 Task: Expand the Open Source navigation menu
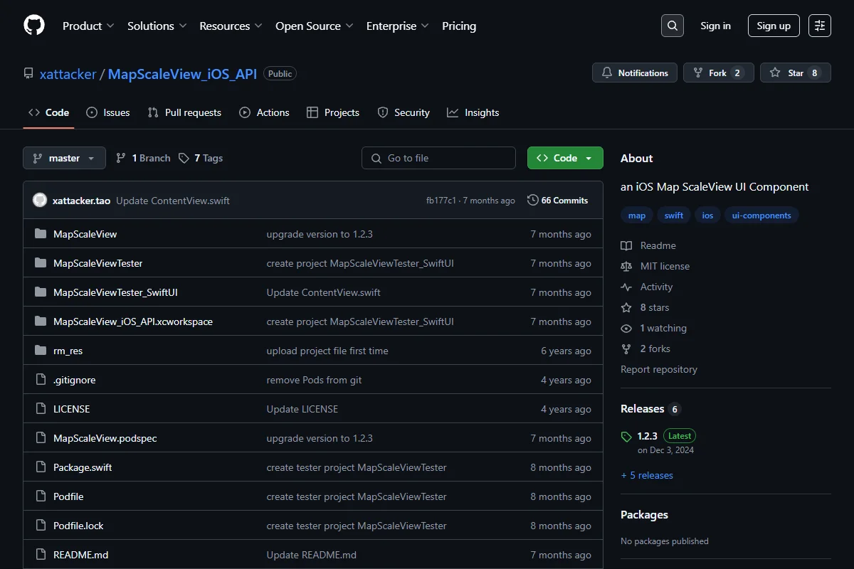tap(315, 26)
